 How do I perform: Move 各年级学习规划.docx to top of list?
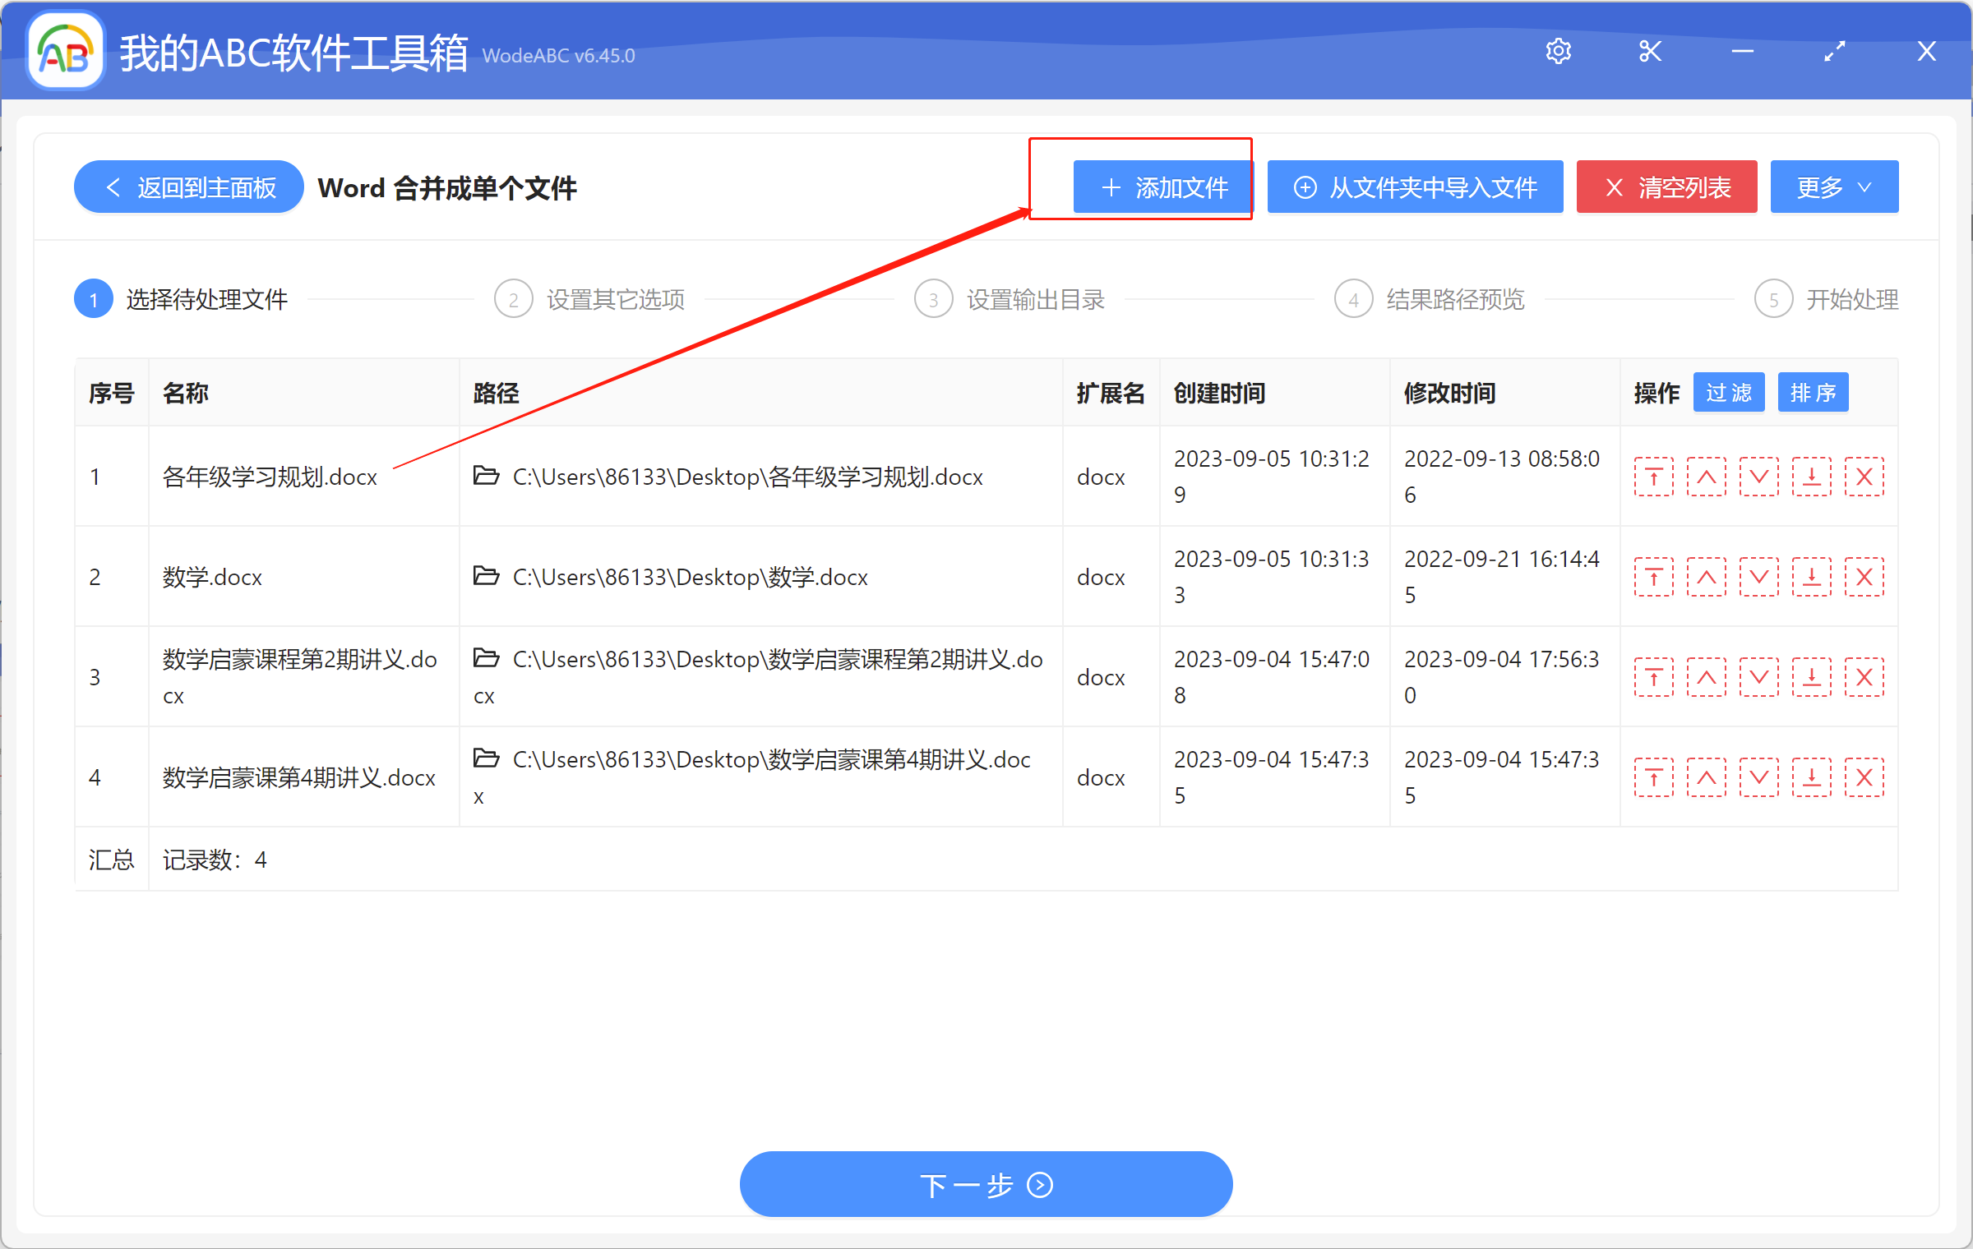[x=1653, y=476]
